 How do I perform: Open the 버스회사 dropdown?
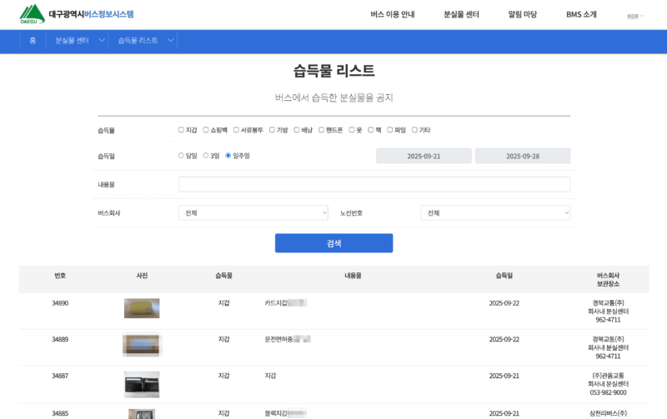coord(253,213)
